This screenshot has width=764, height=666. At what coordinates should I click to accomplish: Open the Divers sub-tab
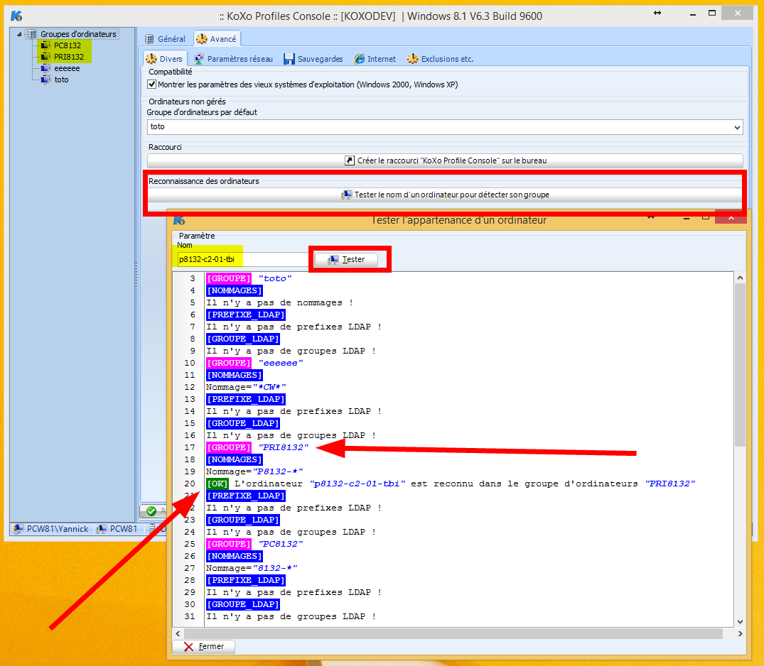[165, 59]
